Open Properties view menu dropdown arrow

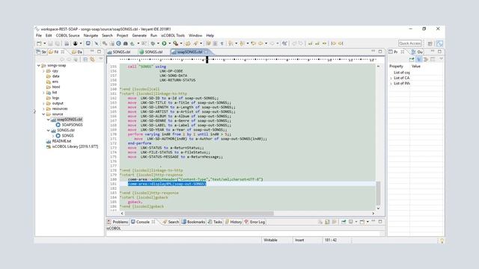441,59
